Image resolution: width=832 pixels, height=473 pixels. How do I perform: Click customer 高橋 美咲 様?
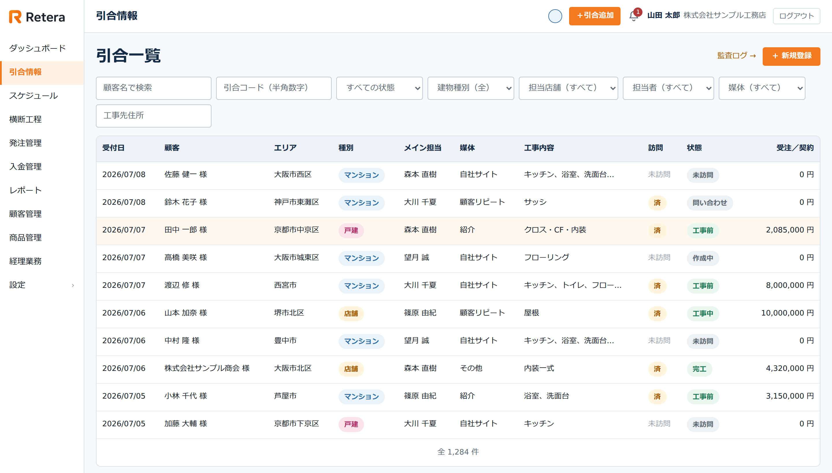[x=185, y=258]
